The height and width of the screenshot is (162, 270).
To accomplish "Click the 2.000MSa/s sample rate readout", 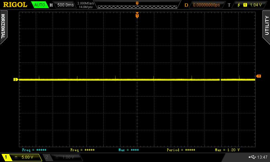I will pos(86,3).
